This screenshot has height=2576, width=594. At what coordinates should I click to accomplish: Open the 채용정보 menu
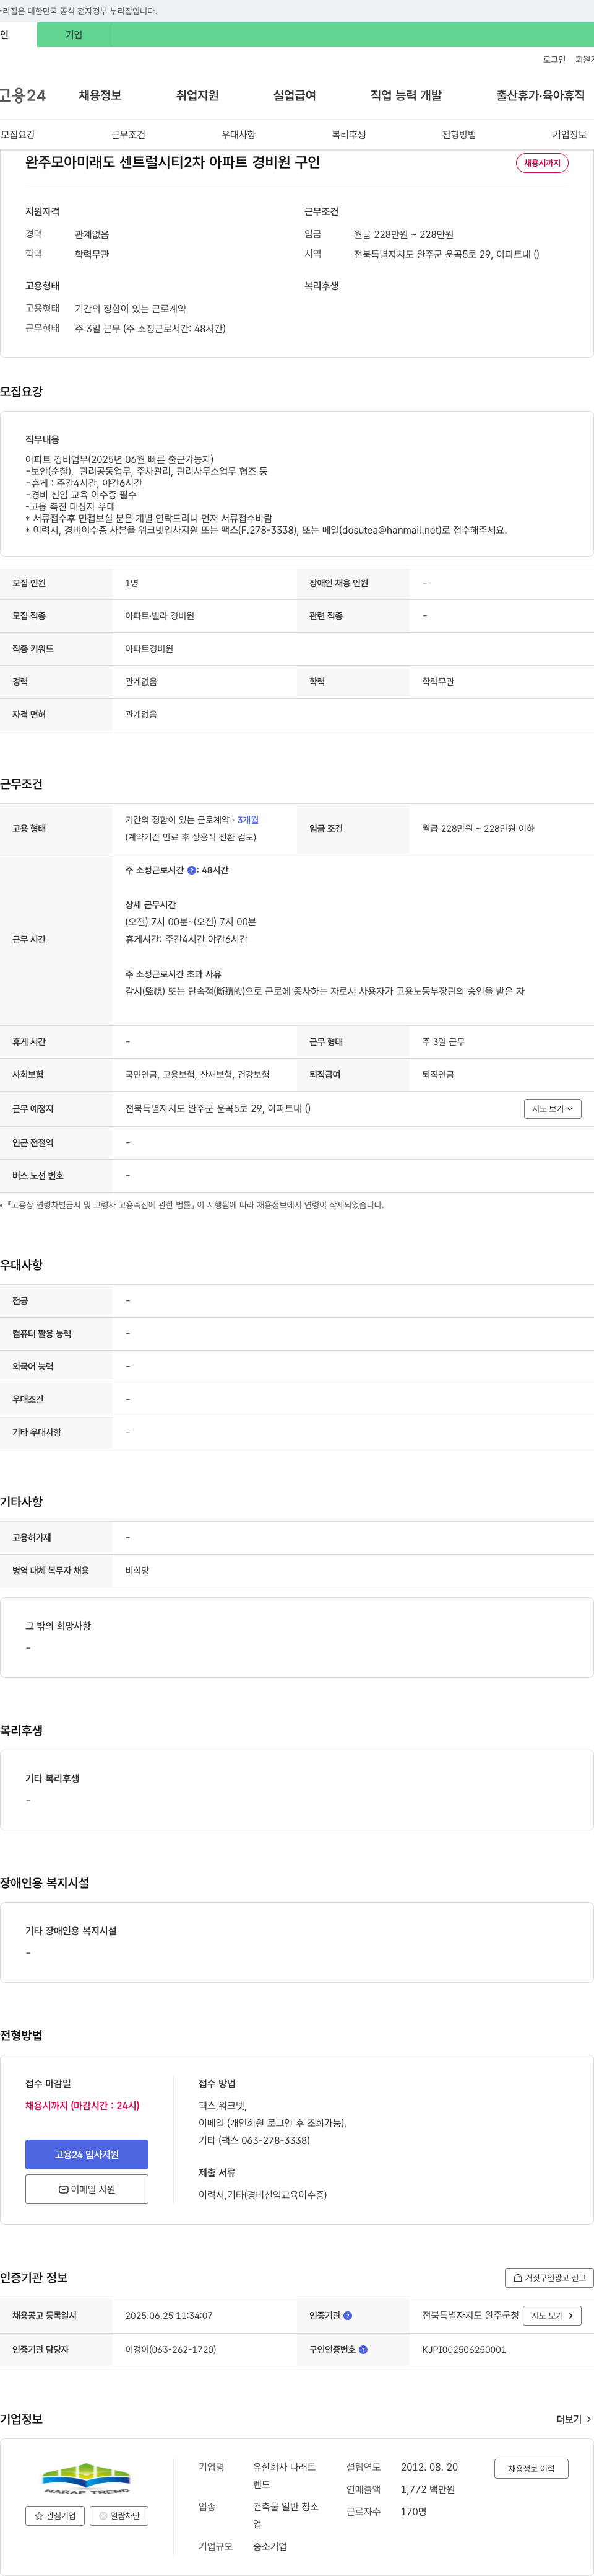[100, 95]
